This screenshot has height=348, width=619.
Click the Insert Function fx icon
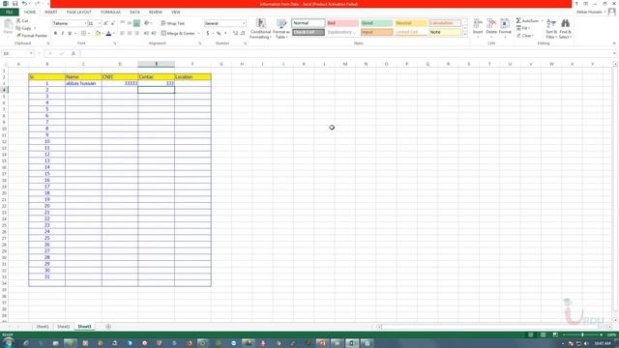[74, 54]
